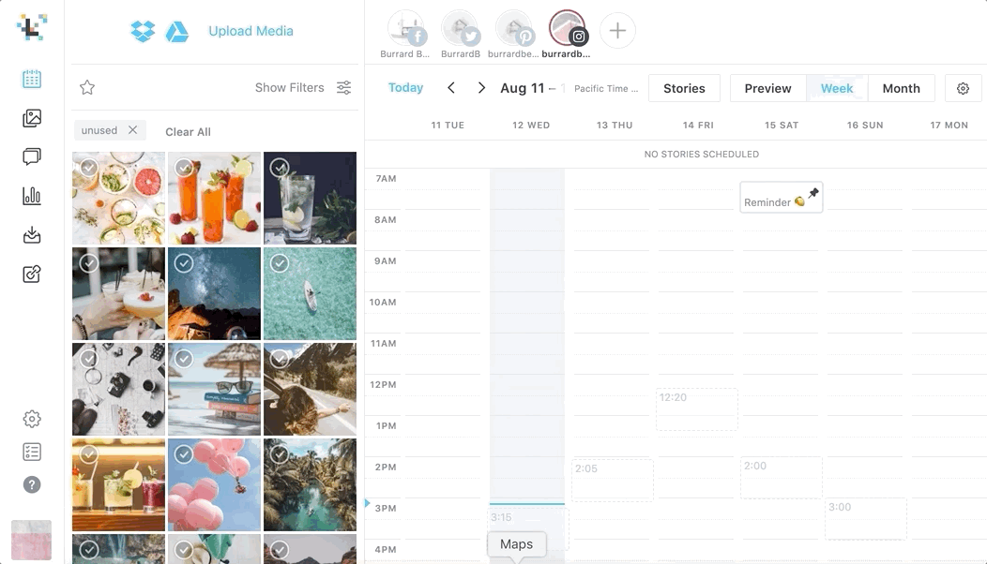
Task: Switch to Month view tab
Action: point(901,88)
